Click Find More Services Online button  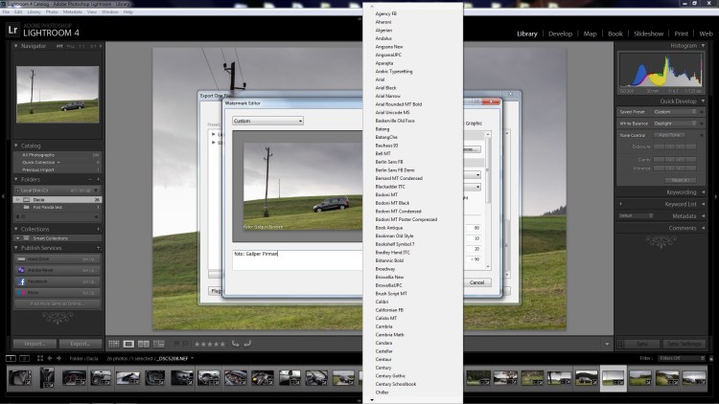pyautogui.click(x=58, y=303)
